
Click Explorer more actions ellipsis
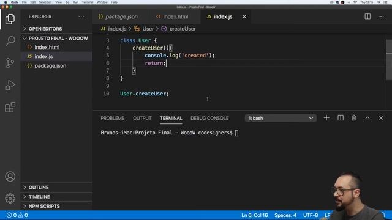tap(81, 16)
